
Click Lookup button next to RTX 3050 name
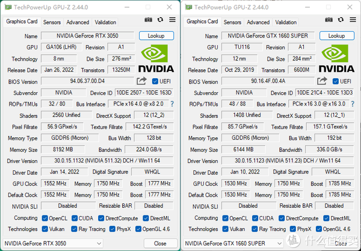point(156,36)
